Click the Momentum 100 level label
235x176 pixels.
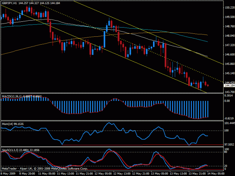[x=226, y=131]
